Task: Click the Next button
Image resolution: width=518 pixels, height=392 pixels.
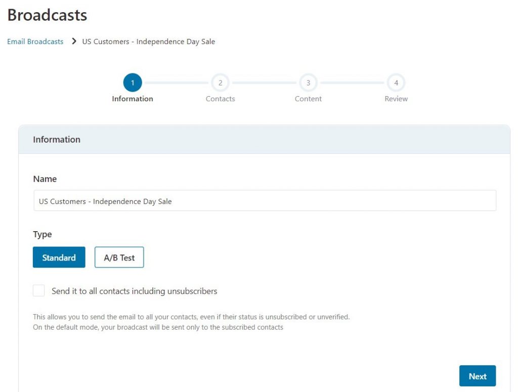Action: (x=478, y=376)
